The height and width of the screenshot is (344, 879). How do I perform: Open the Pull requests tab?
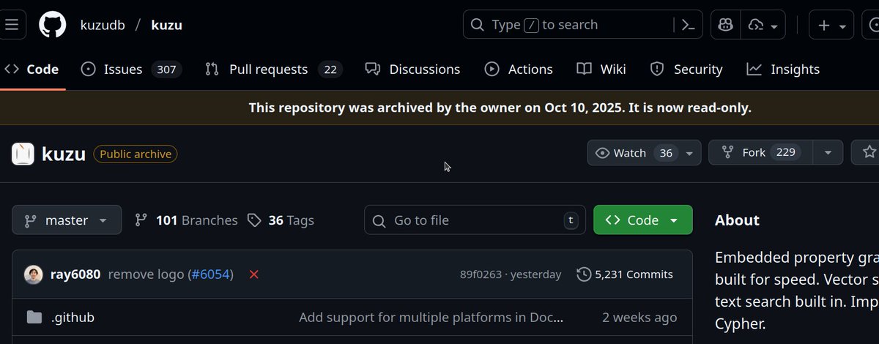273,70
